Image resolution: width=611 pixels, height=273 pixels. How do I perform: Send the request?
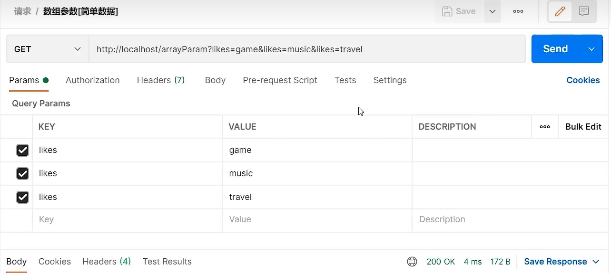click(x=555, y=49)
